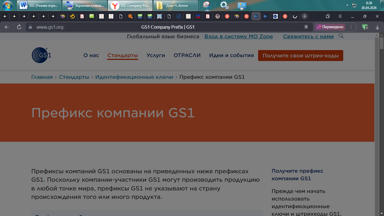
Task: Open the Control Panel taskbar icon
Action: 242,5
